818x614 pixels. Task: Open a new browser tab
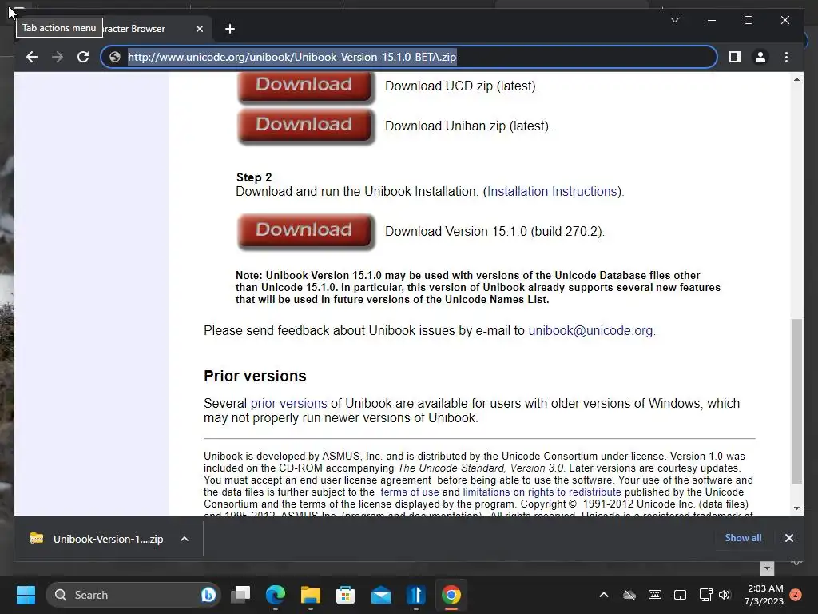pos(230,29)
